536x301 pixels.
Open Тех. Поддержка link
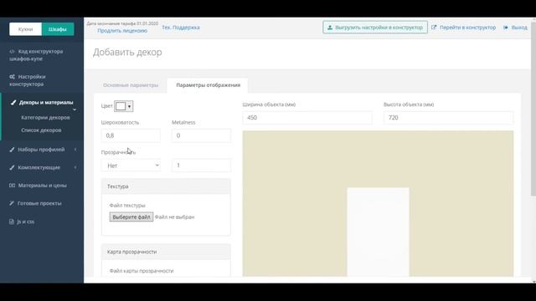coord(181,28)
